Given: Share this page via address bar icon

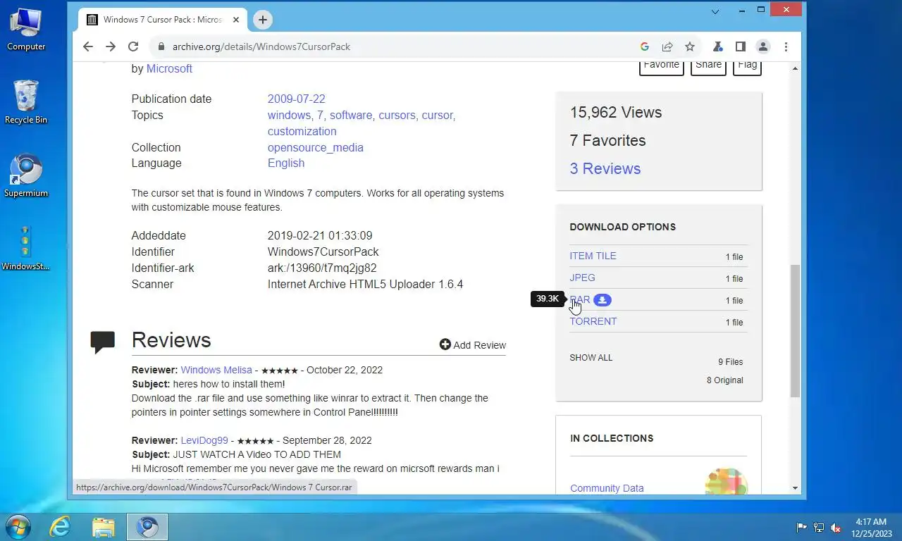Looking at the screenshot, I should 667,46.
